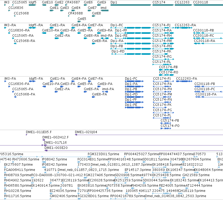Open the Idgf5-PA protein label
Image resolution: width=223 pixels, height=200 pixels.
click(x=36, y=79)
